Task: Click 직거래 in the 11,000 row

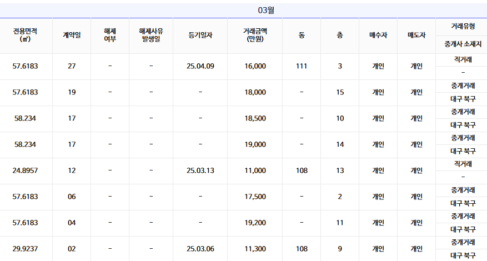Action: tap(463, 164)
